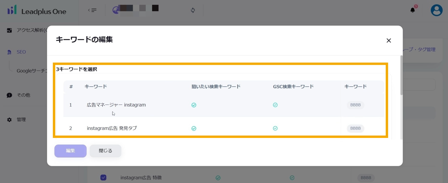
Task: Toggle target keyword check for instagram広告 発見タブ
Action: (194, 128)
